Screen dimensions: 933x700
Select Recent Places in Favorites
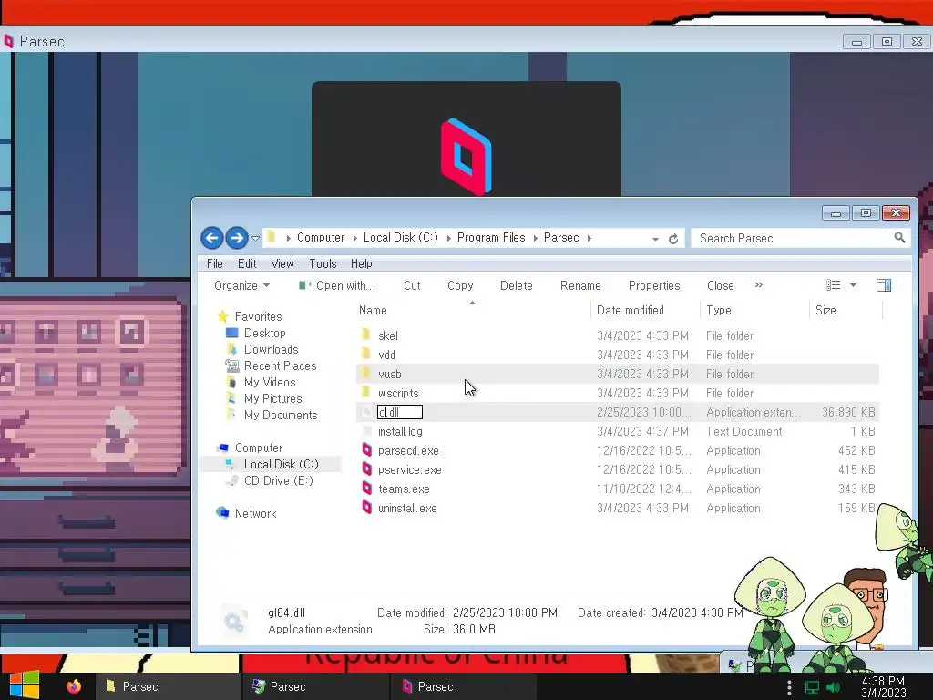point(280,366)
